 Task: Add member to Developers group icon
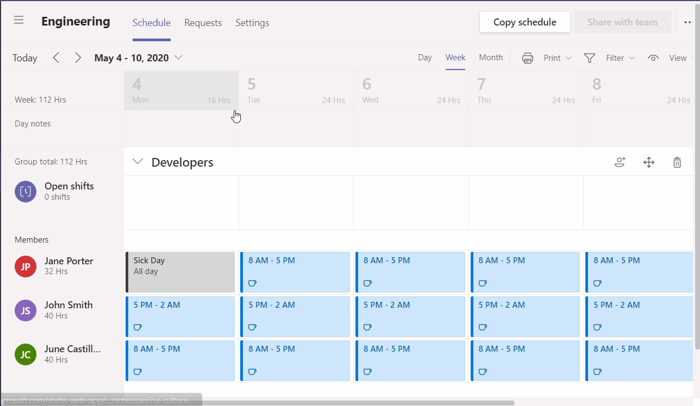(x=620, y=162)
